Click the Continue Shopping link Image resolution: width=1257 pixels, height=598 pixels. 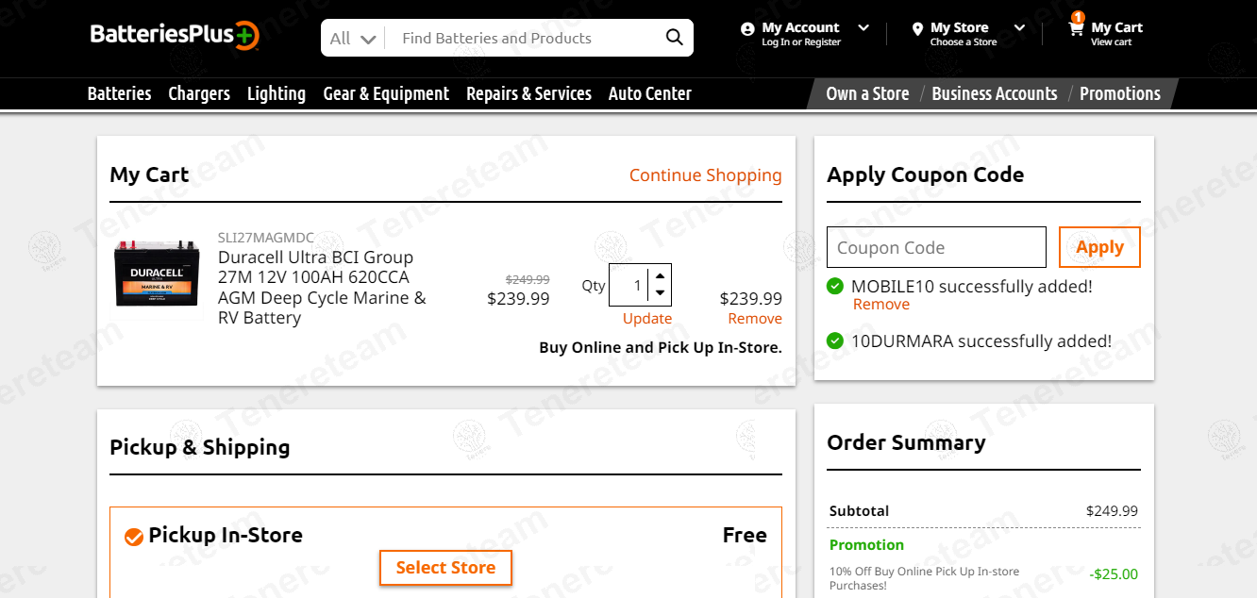click(705, 175)
